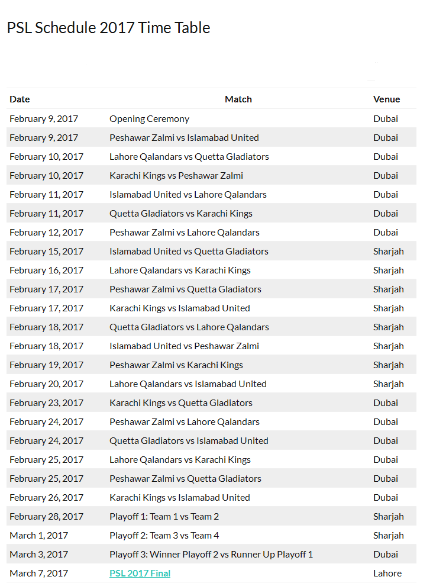Click Islamabad United vs Quetta Gladiators match

pyautogui.click(x=189, y=251)
